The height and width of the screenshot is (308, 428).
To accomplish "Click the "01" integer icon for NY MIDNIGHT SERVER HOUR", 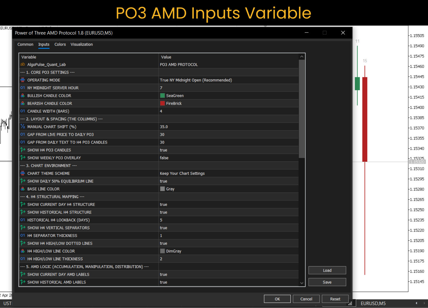I will pos(23,88).
